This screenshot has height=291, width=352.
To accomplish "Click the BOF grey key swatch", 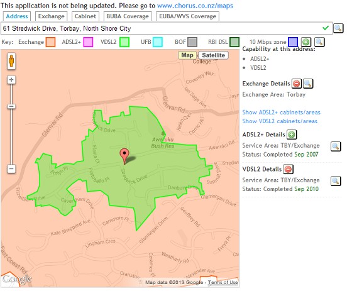I will tap(192, 42).
